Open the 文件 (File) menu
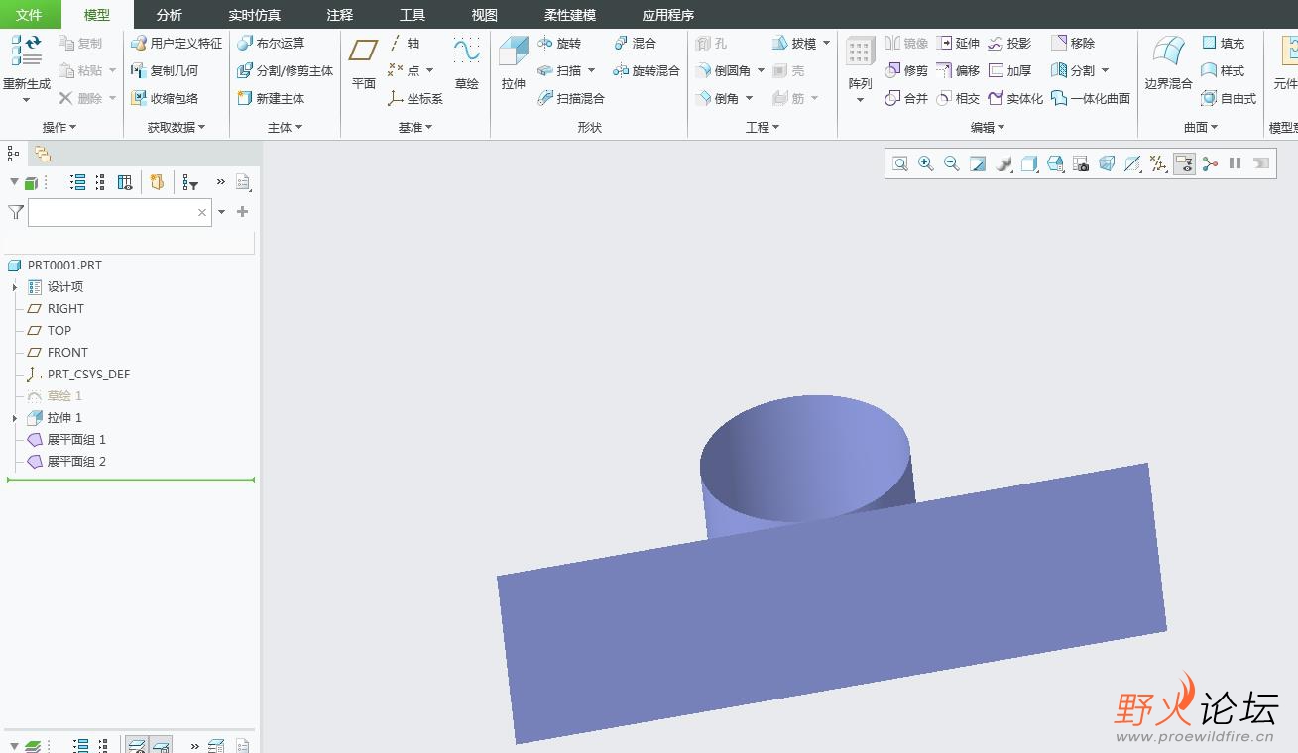 click(29, 15)
